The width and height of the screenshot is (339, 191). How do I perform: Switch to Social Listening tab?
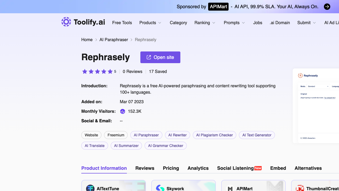point(239,168)
